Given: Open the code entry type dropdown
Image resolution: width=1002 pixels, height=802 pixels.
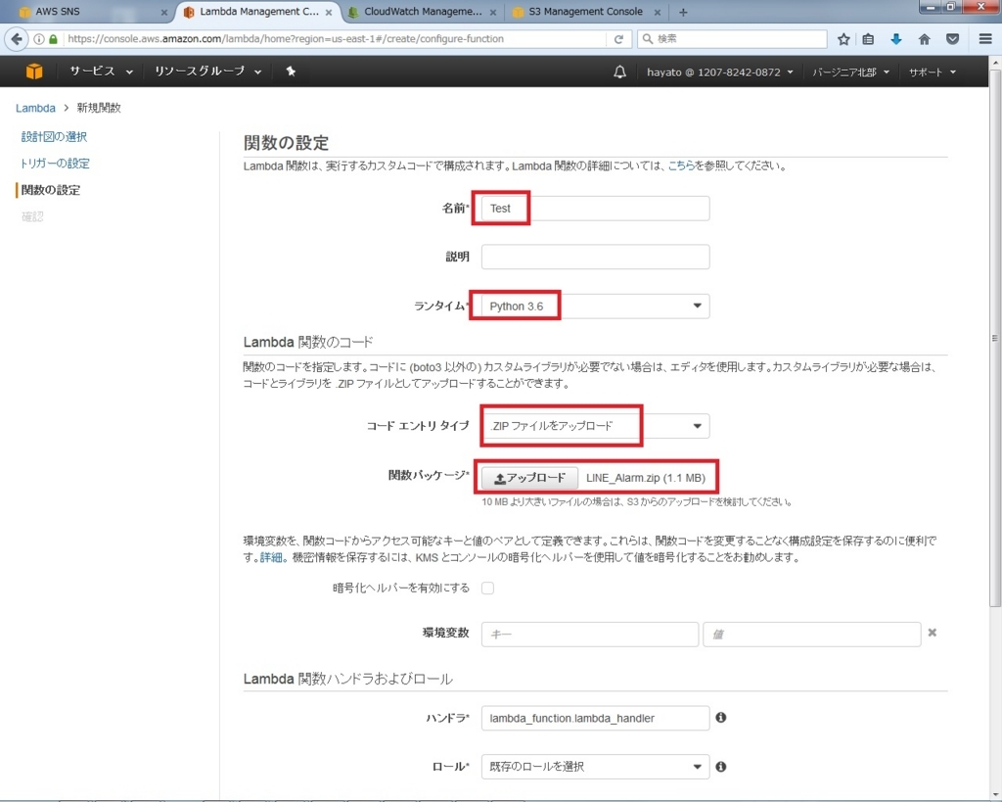Looking at the screenshot, I should (595, 426).
